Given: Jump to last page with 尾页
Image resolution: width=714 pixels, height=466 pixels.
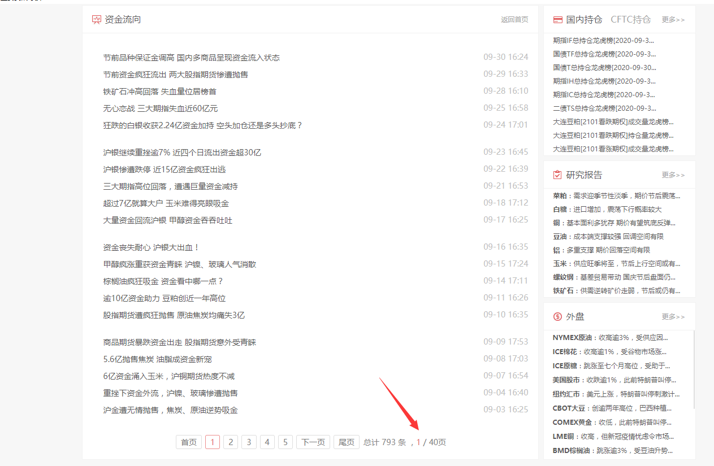Looking at the screenshot, I should point(347,442).
